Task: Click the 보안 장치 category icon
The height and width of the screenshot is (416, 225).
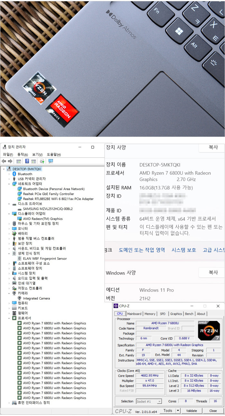Action: click(x=14, y=244)
